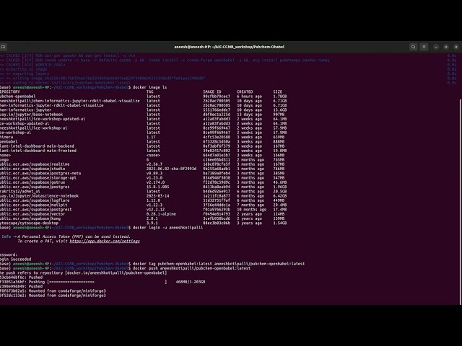Click 'aneeshkotipalli/ice-workshop-updated-ui' repository name
The width and height of the screenshot is (462, 346).
tap(43, 119)
